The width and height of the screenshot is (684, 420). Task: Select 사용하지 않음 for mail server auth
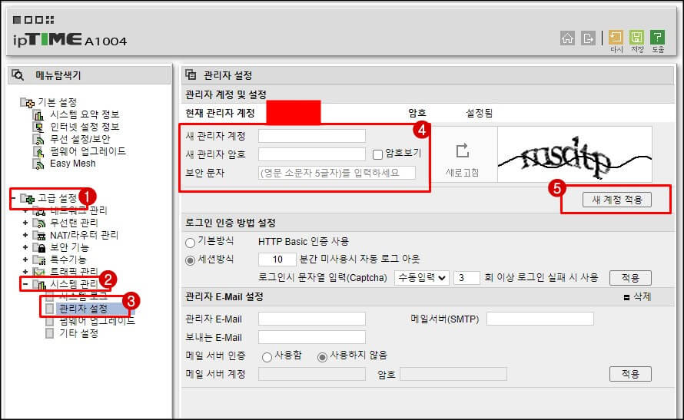click(322, 357)
